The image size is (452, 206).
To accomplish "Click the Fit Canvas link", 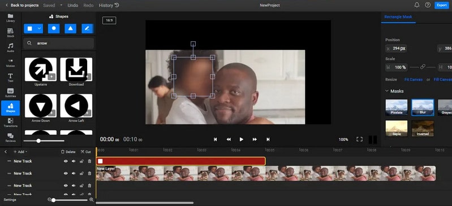I will 414,80.
